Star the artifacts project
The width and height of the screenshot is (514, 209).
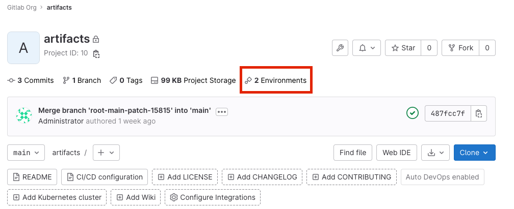(403, 48)
